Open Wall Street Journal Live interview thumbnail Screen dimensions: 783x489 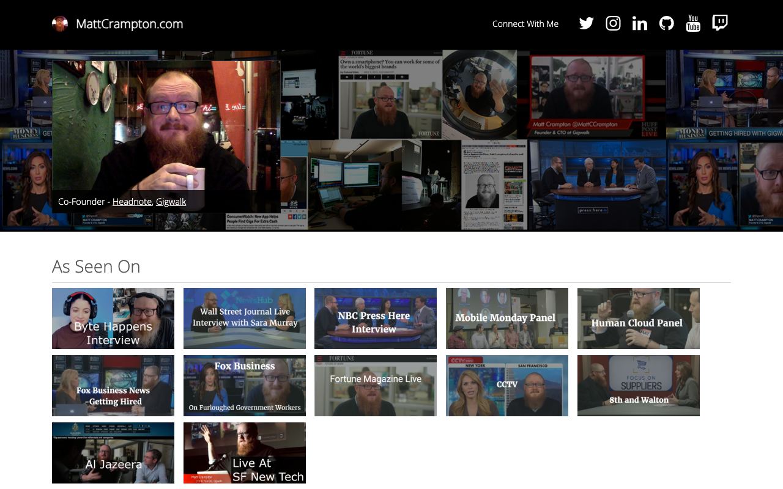pos(245,318)
